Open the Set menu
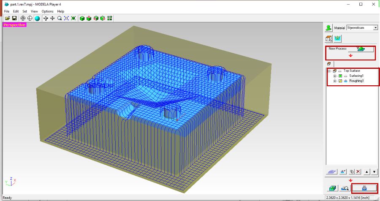 pyautogui.click(x=25, y=11)
